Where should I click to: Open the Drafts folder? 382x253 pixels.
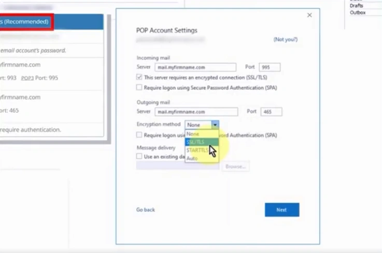tap(357, 6)
